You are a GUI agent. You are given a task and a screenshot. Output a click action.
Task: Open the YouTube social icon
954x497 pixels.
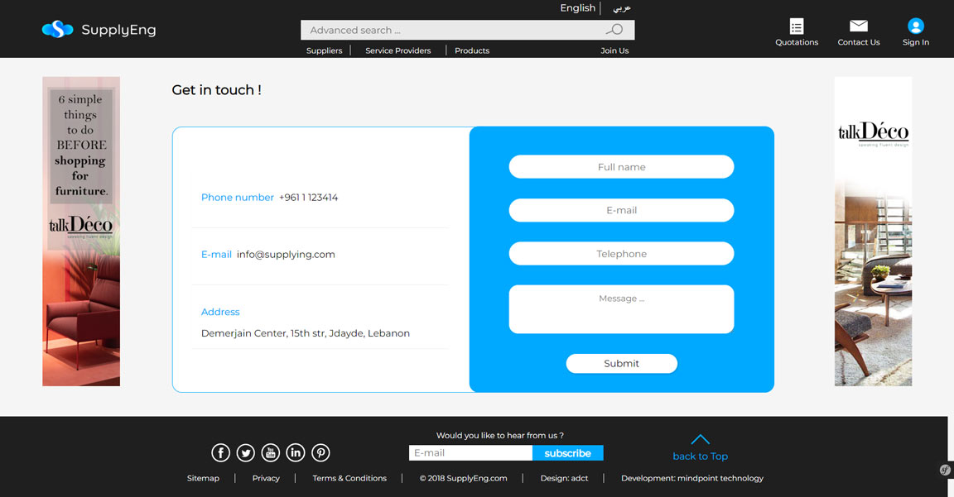271,452
